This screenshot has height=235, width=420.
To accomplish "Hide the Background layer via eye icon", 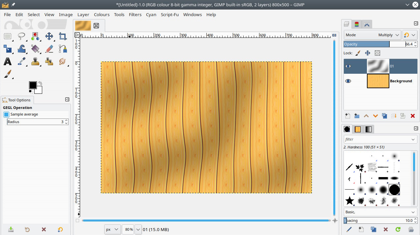I will [x=348, y=81].
